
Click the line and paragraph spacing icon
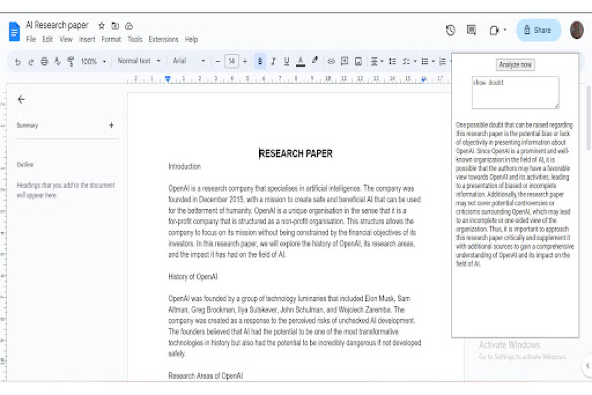(392, 61)
